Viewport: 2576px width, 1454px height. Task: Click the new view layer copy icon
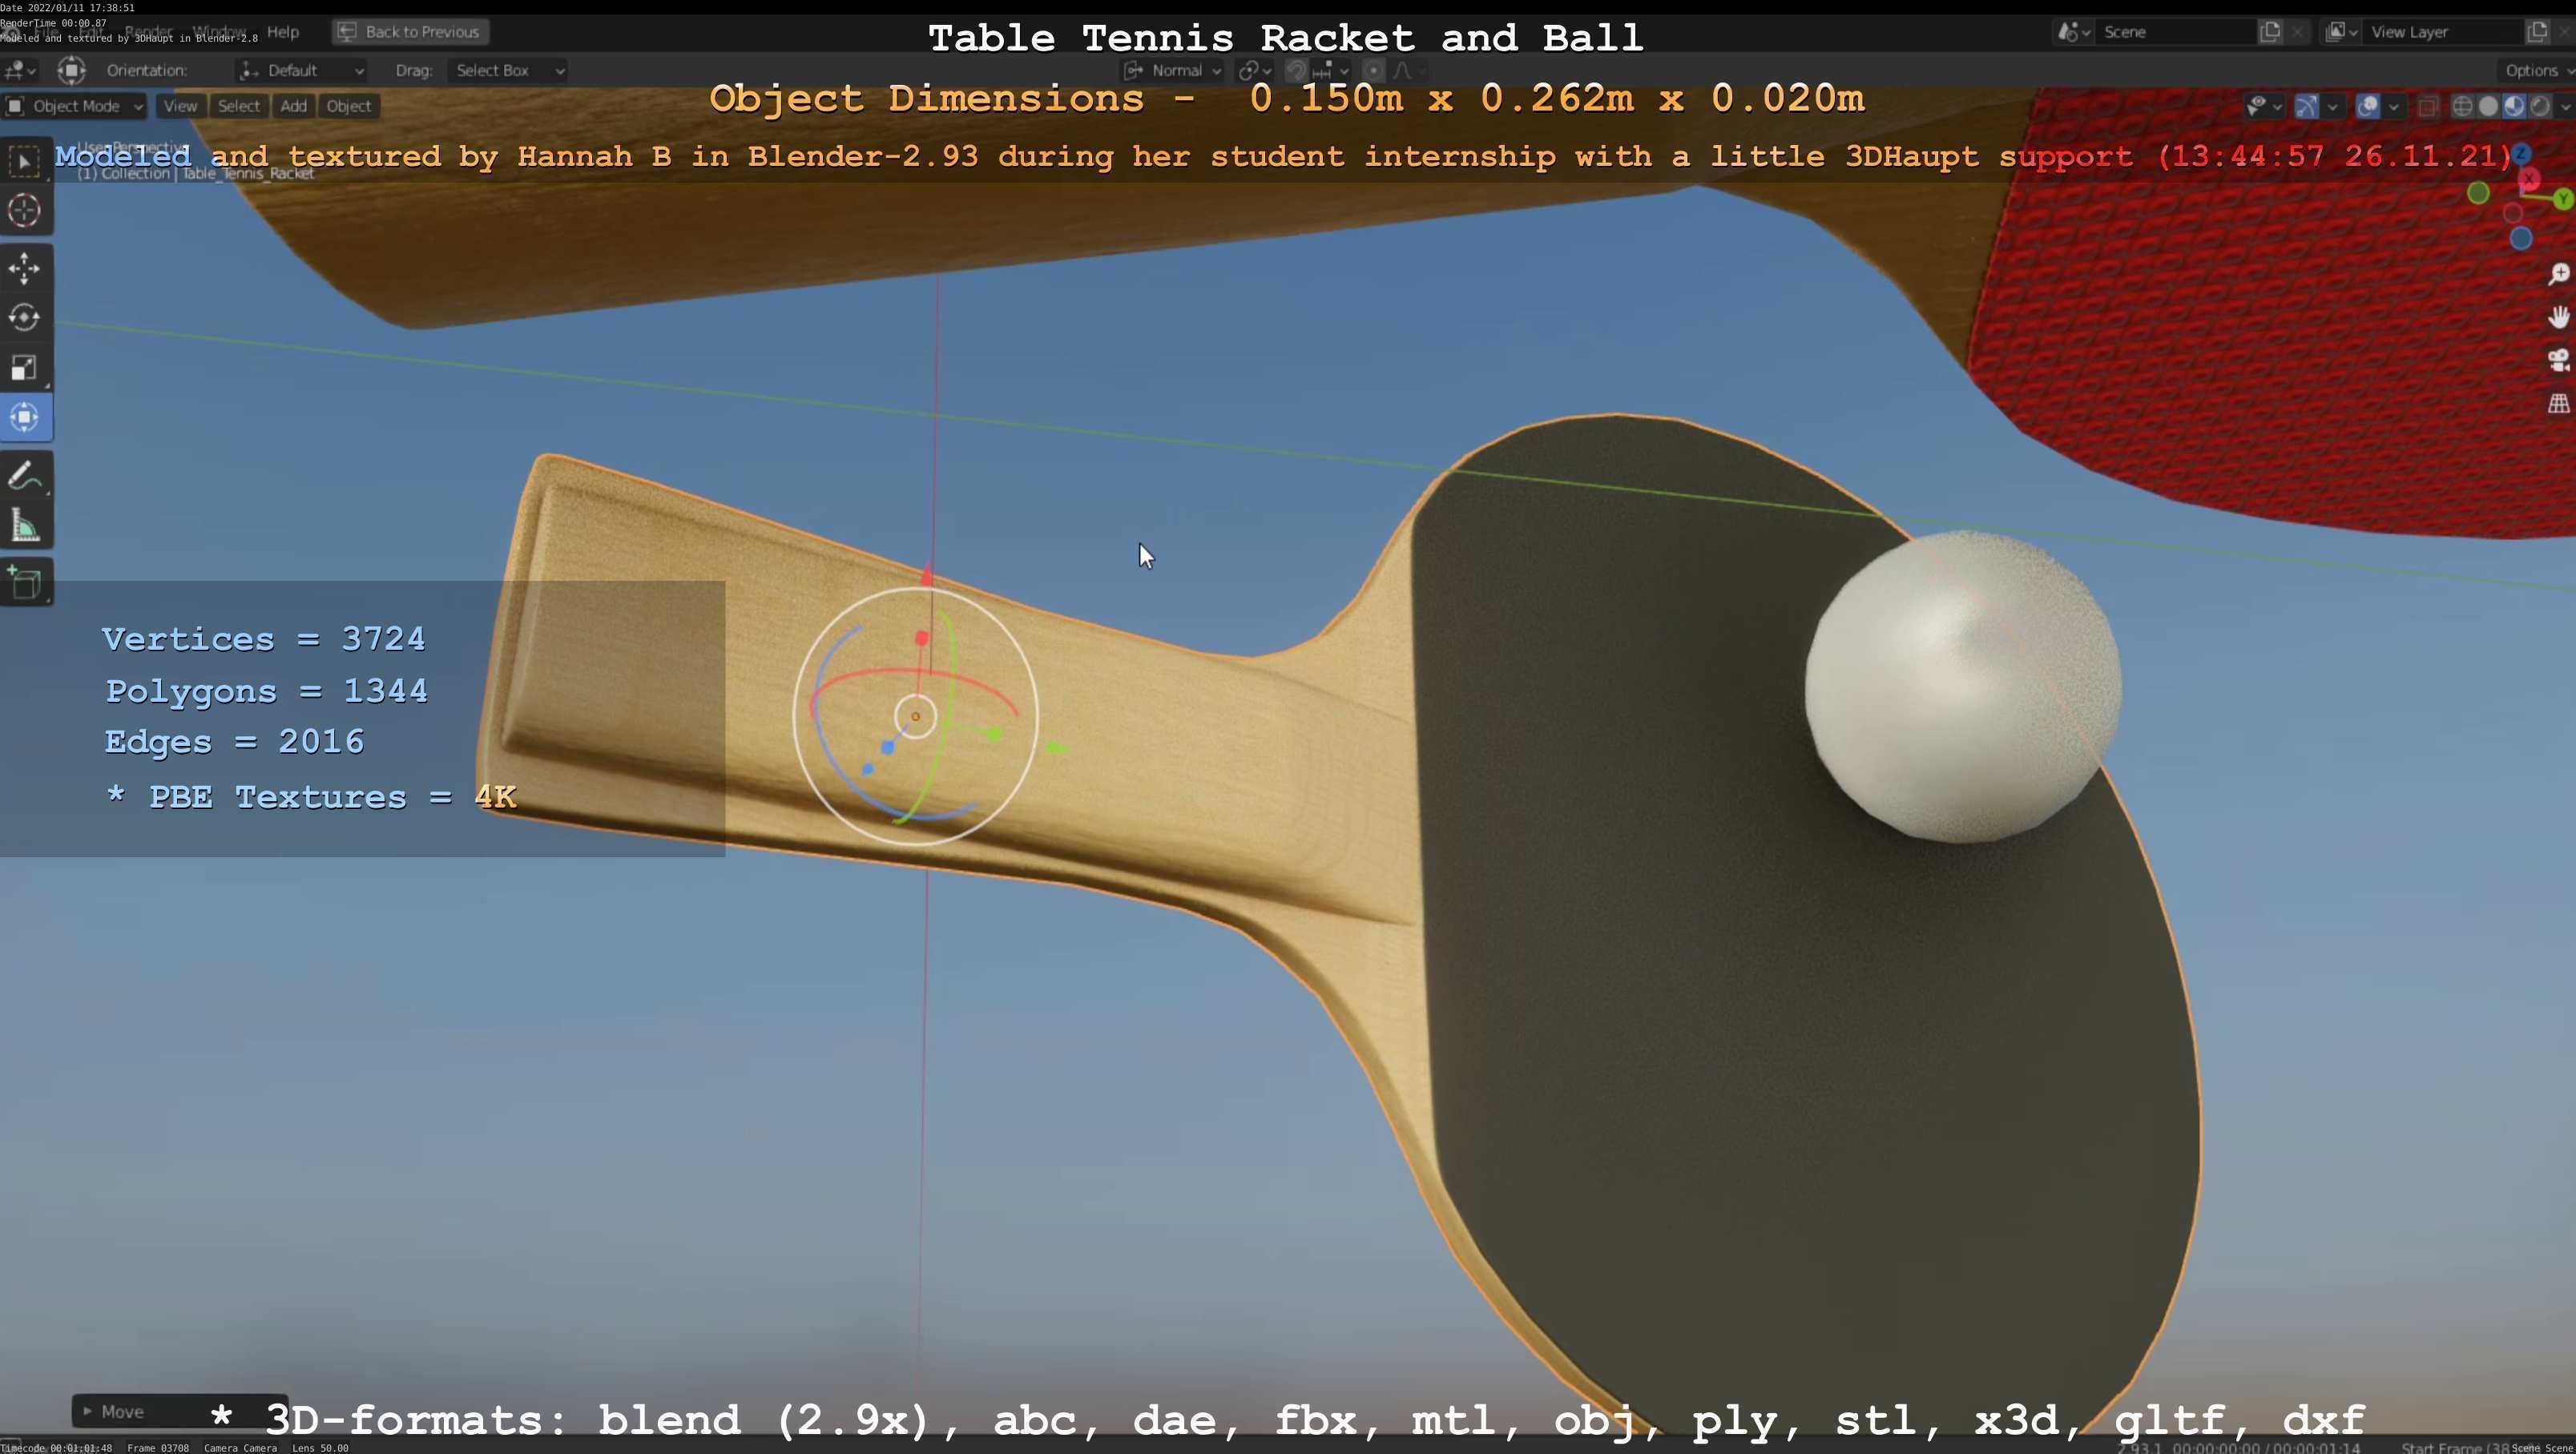point(2537,32)
